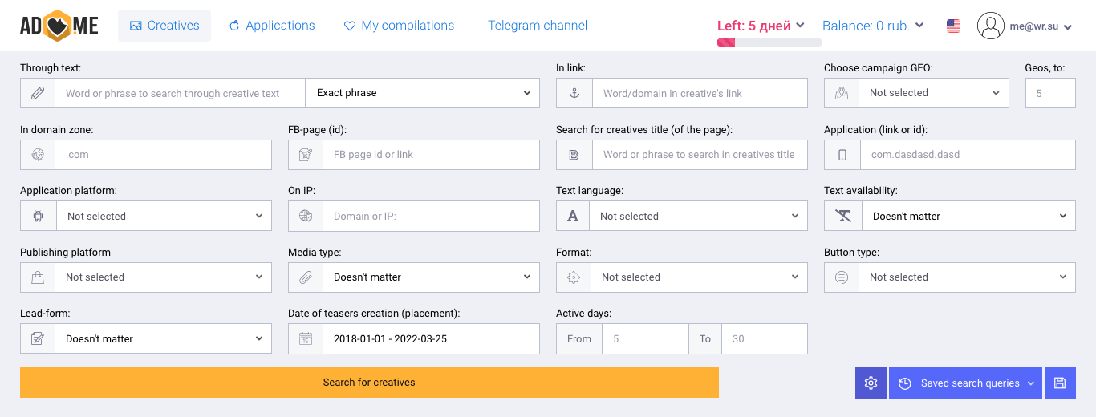The height and width of the screenshot is (417, 1096).
Task: Click the floppy disk save query button
Action: (1060, 383)
